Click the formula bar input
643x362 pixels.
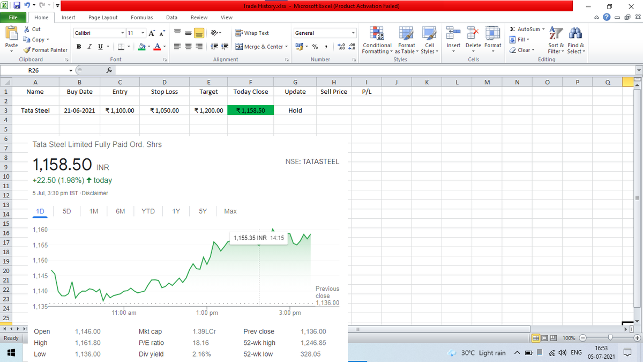[374, 70]
